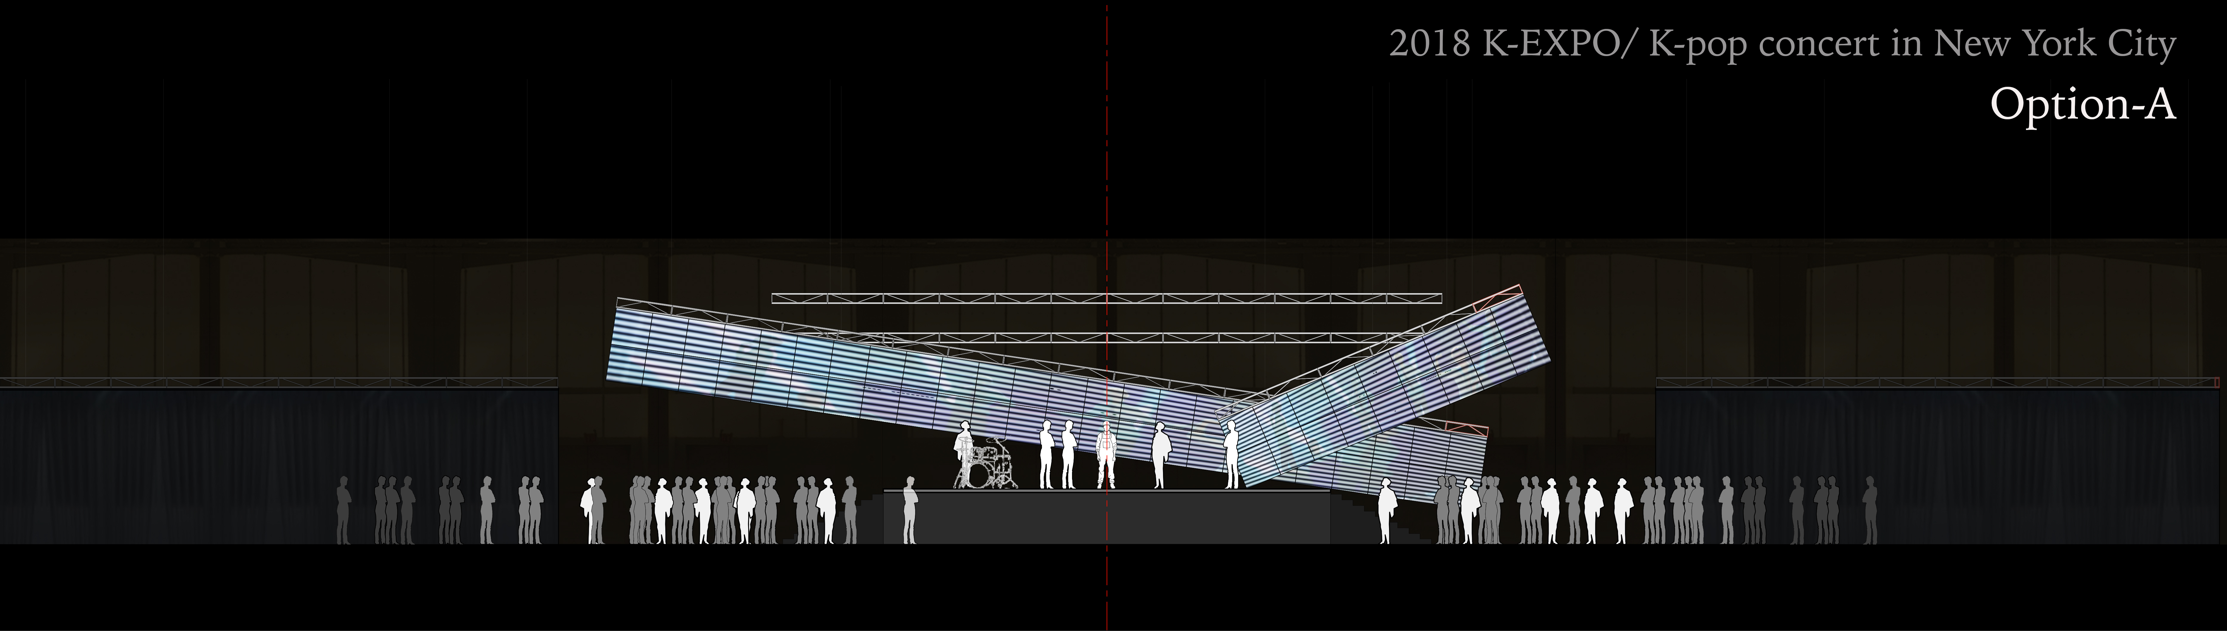The image size is (2227, 631).
Task: Click the truss above left curtain
Action: coord(277,382)
